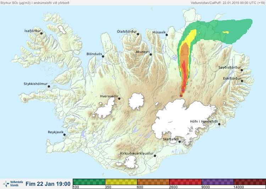Click the Eskifjörður marker dot
This screenshot has height=189, width=266.
click(242, 81)
